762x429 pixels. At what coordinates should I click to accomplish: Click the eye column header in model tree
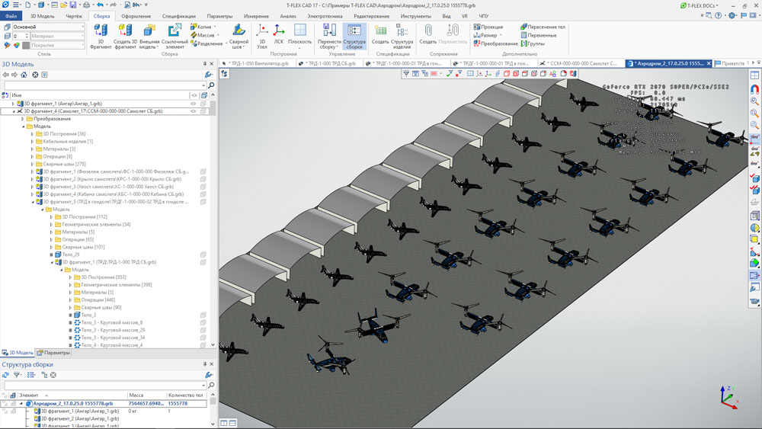(x=194, y=95)
